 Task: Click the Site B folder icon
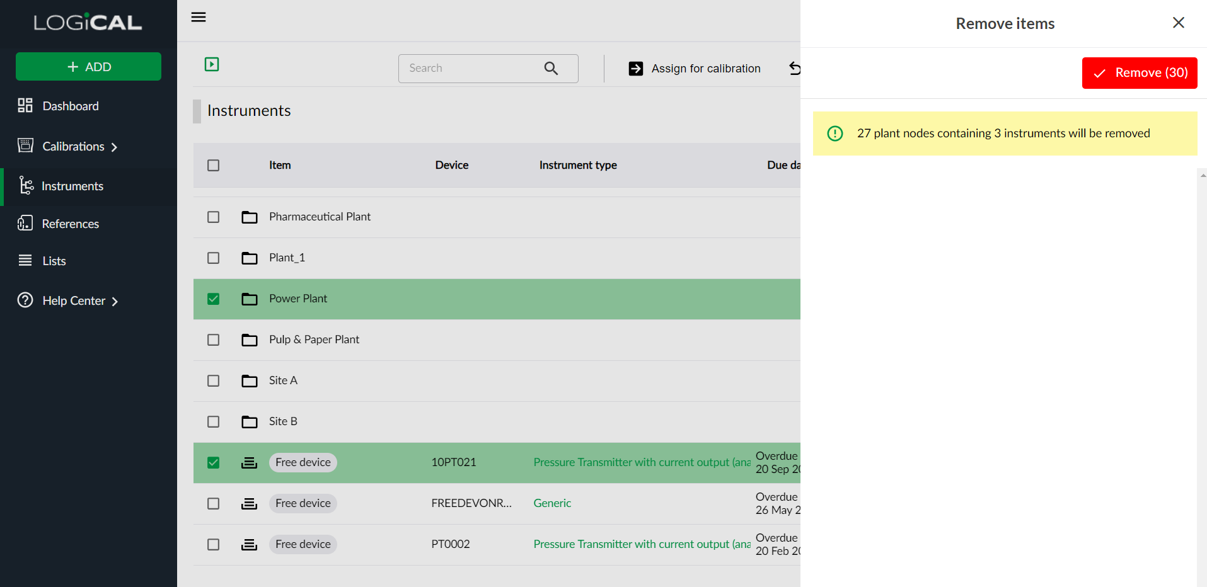tap(250, 422)
